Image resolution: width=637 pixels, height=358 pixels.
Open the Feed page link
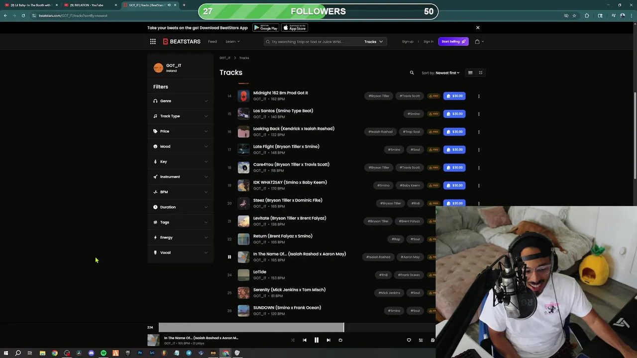click(x=212, y=42)
